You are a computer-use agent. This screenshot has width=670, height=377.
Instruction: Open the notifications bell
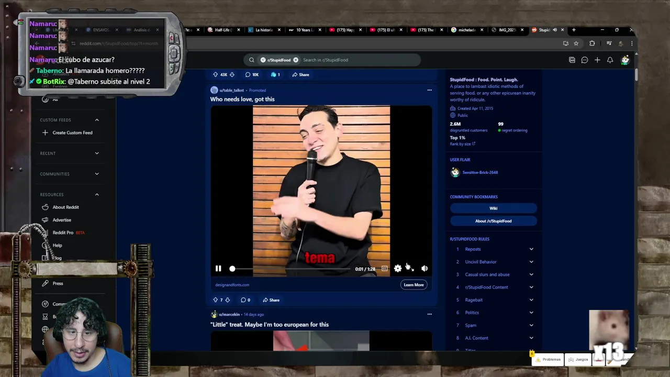coord(610,60)
